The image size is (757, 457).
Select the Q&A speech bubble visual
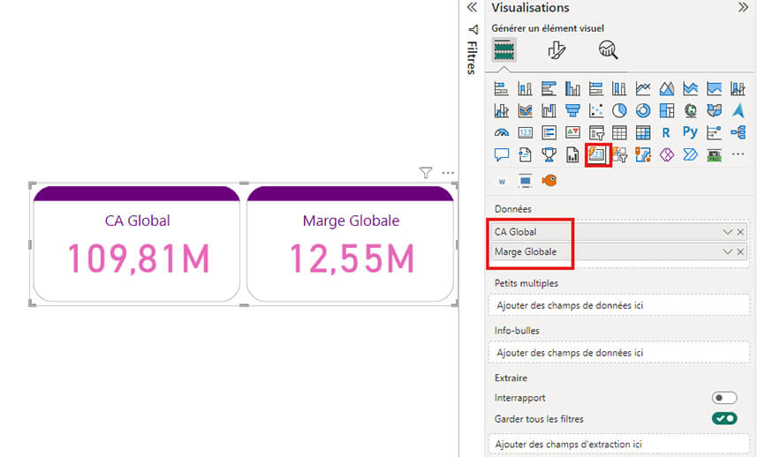(x=502, y=154)
